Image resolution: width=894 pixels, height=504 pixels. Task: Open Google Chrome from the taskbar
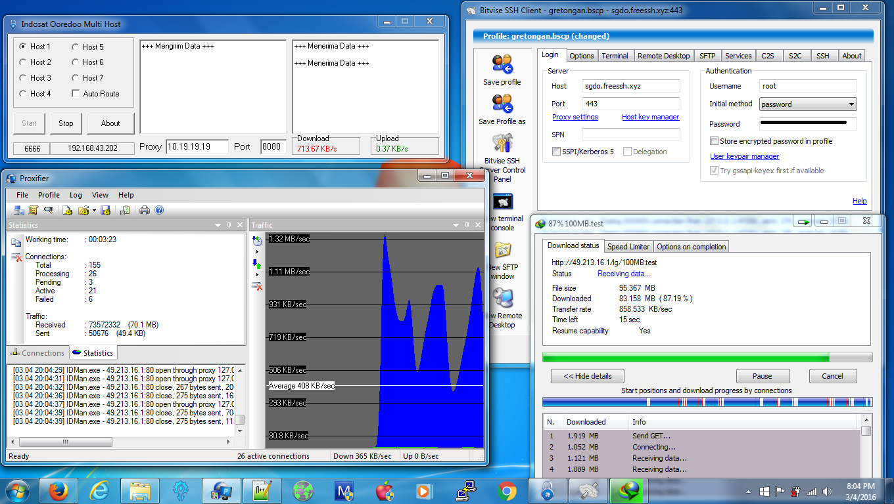point(506,490)
